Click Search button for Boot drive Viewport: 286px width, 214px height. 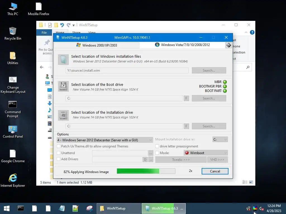(209, 98)
